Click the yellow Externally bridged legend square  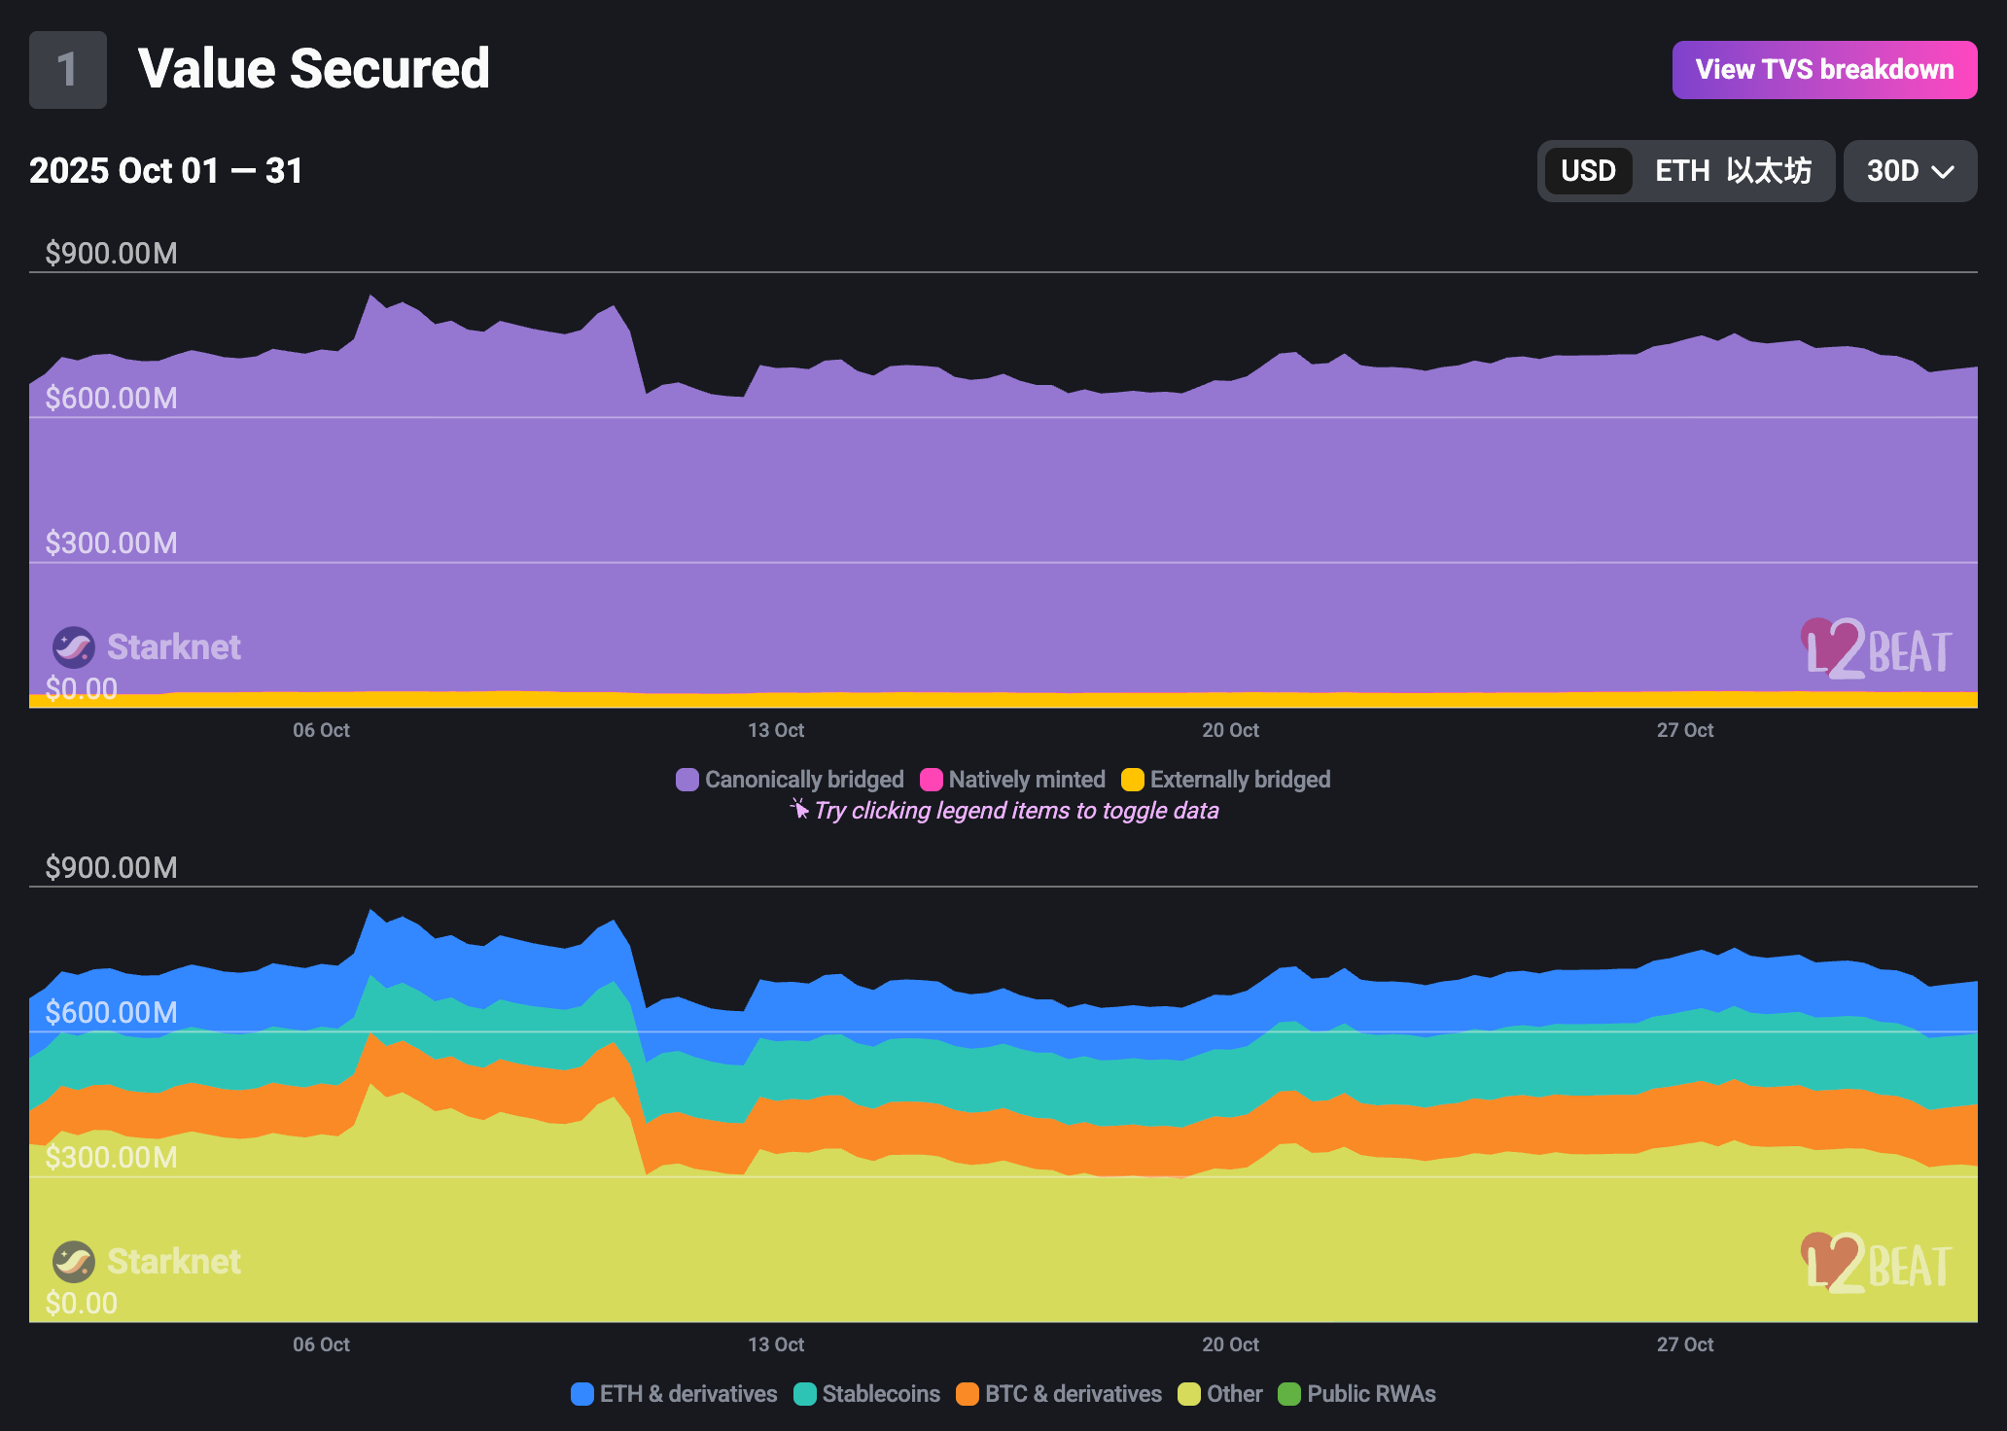(1133, 780)
